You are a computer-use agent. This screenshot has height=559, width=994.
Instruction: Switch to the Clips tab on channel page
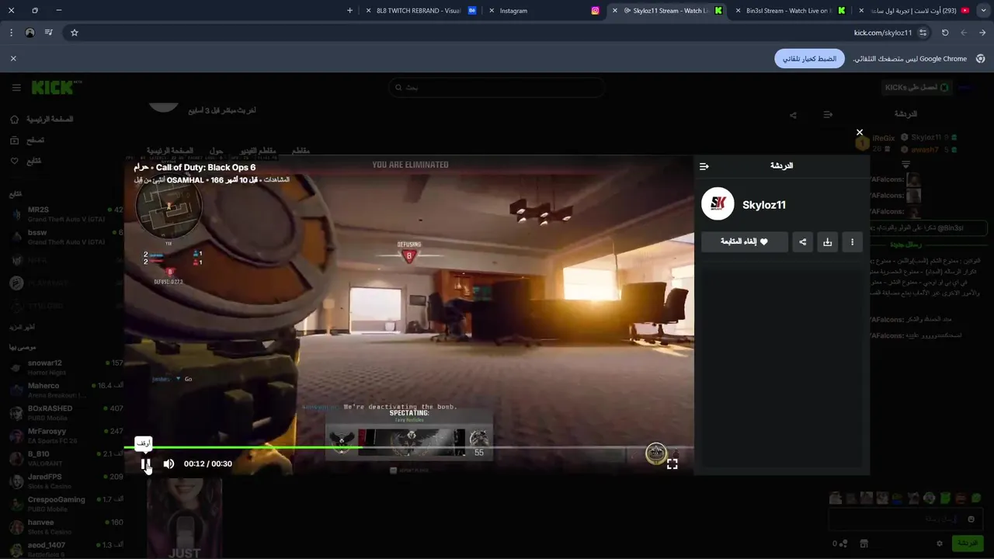click(x=301, y=151)
